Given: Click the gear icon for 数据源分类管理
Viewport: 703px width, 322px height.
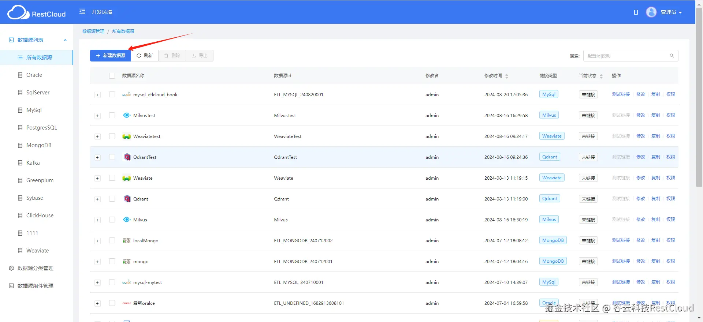Looking at the screenshot, I should tap(11, 268).
